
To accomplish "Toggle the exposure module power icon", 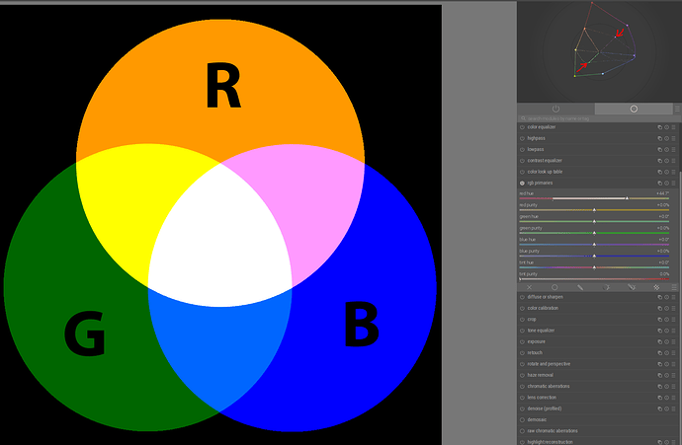I will [522, 341].
